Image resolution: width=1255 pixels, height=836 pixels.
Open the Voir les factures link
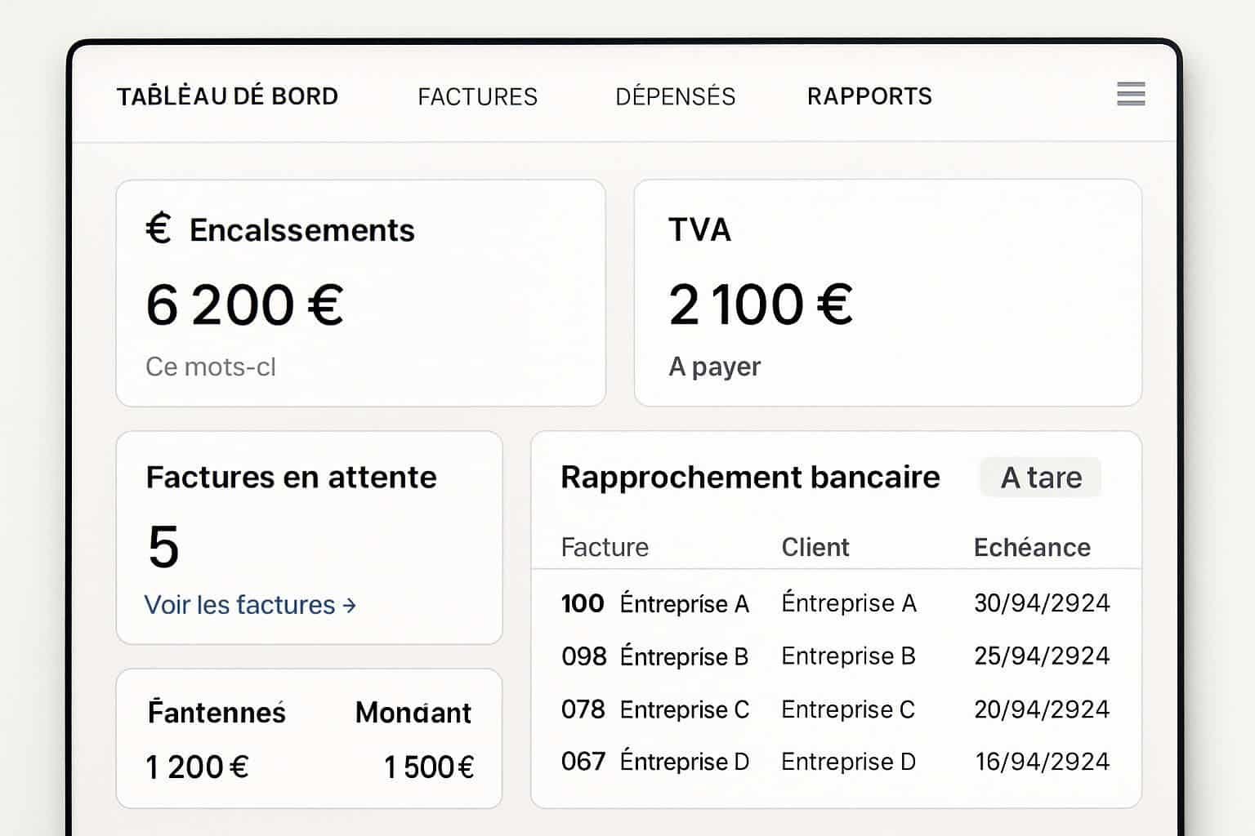pos(243,605)
